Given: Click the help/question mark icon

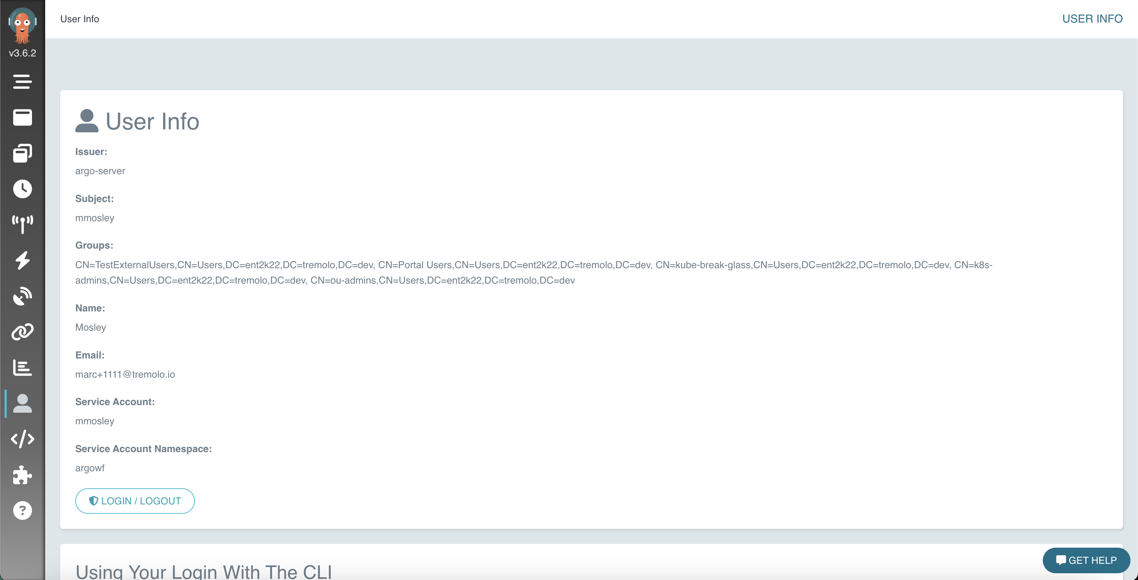Looking at the screenshot, I should click(x=21, y=511).
